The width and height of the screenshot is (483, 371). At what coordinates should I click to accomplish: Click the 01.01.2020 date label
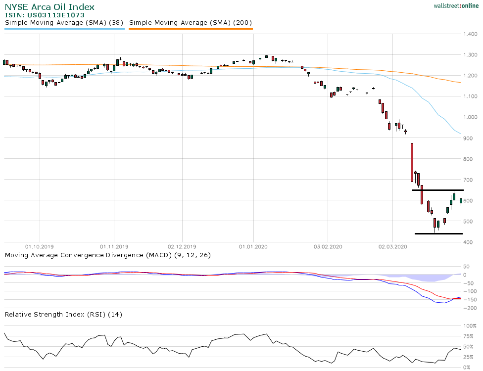253,246
